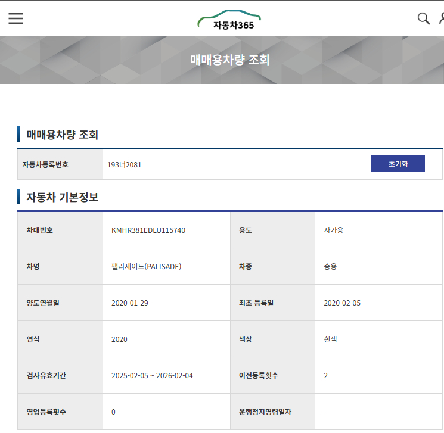Click vehicle name 펠리세이드(PALISADE)
Screen dimensions: 444x433
pos(146,266)
